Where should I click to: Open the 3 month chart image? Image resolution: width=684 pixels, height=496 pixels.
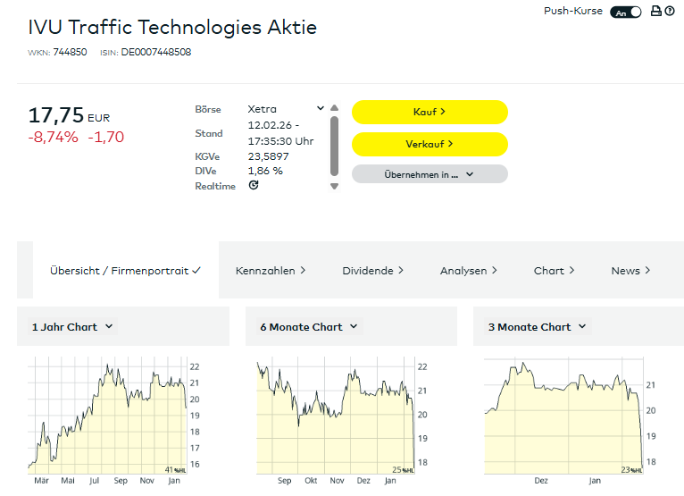coord(571,420)
